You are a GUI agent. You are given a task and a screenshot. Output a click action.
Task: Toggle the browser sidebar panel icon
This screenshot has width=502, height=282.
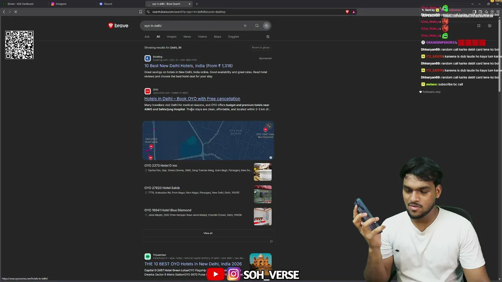[x=474, y=12]
